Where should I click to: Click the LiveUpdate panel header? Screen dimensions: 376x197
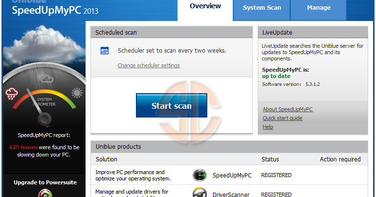[x=313, y=32]
